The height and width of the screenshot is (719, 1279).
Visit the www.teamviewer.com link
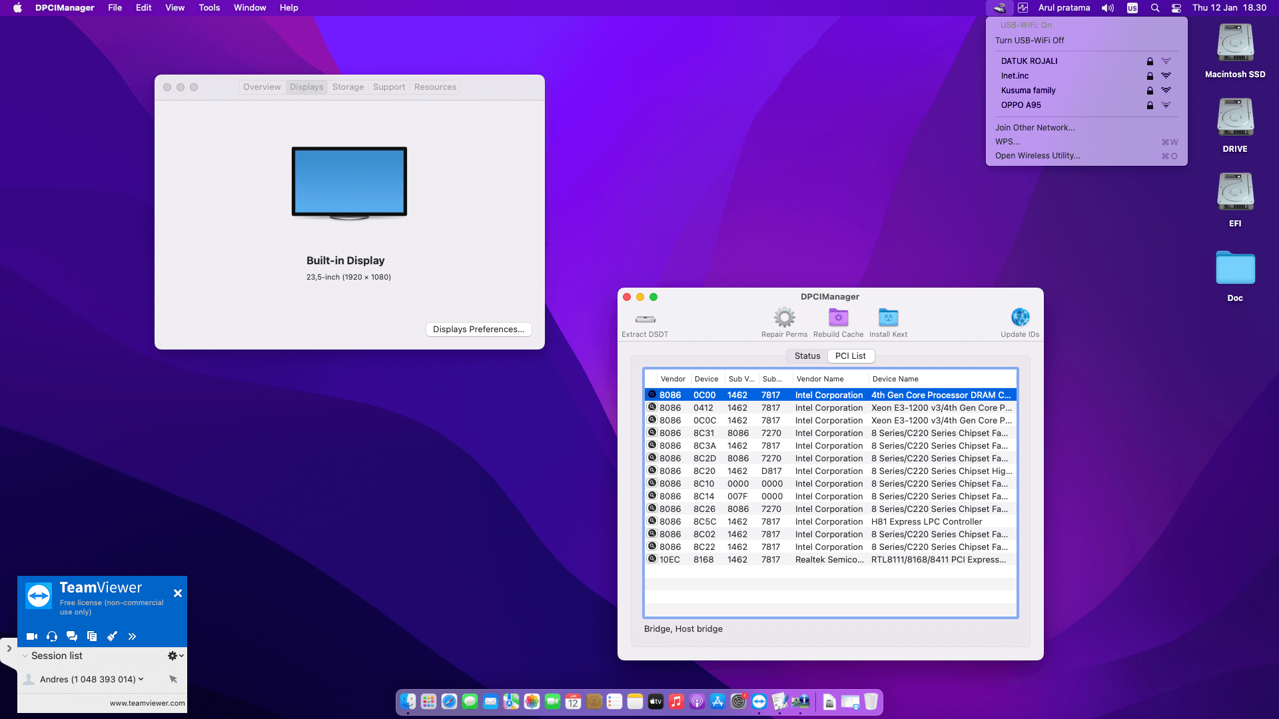(147, 702)
